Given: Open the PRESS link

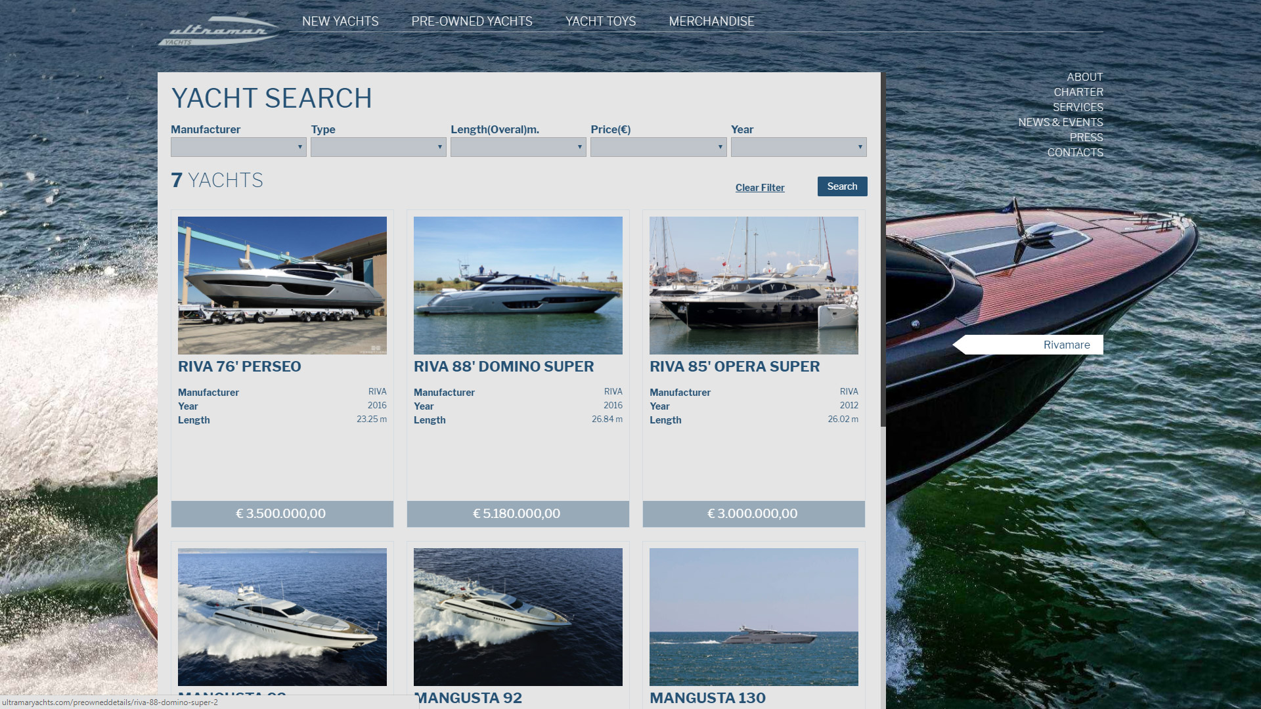Looking at the screenshot, I should pos(1086,137).
